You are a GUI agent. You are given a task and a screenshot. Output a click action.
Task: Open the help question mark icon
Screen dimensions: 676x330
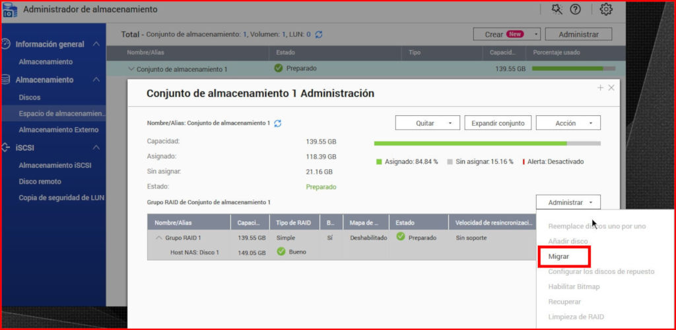point(575,9)
